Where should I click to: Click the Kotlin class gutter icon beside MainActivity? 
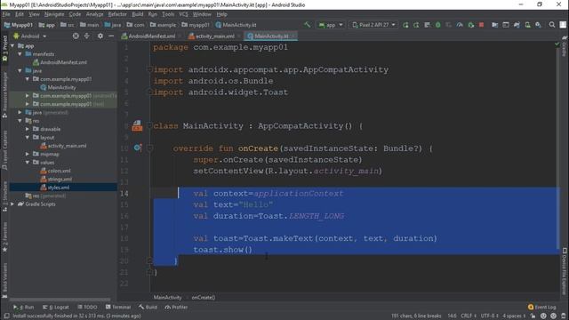[137, 125]
